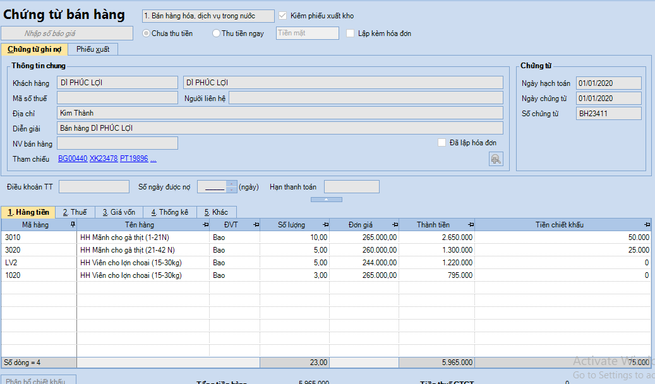Viewport: 655px width, 384px height.
Task: Open the Giá vốn tab
Action: (119, 212)
